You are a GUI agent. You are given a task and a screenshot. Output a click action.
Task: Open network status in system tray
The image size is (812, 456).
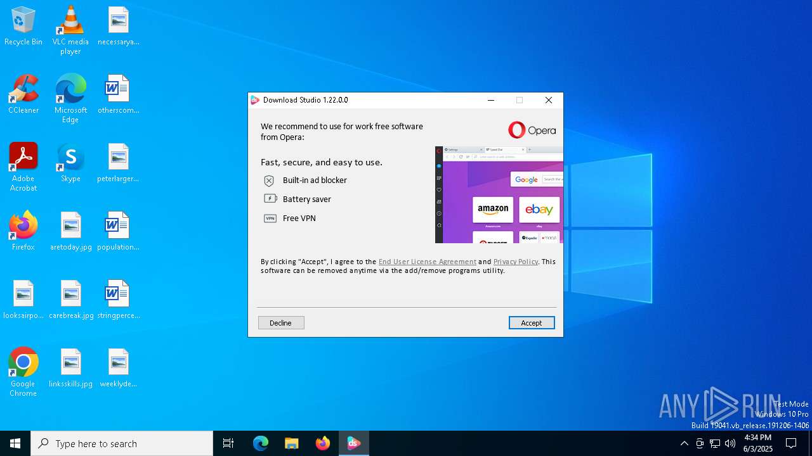point(715,443)
